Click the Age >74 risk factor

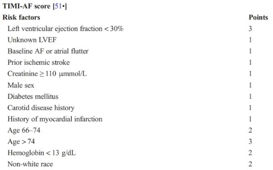pyautogui.click(x=21, y=142)
